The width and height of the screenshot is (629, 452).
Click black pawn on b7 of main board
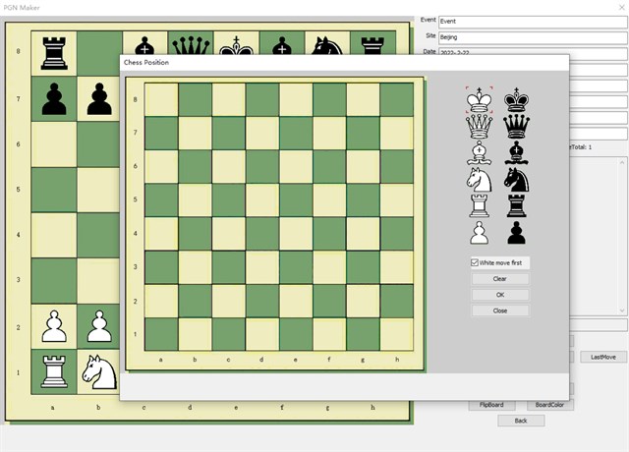[x=99, y=98]
